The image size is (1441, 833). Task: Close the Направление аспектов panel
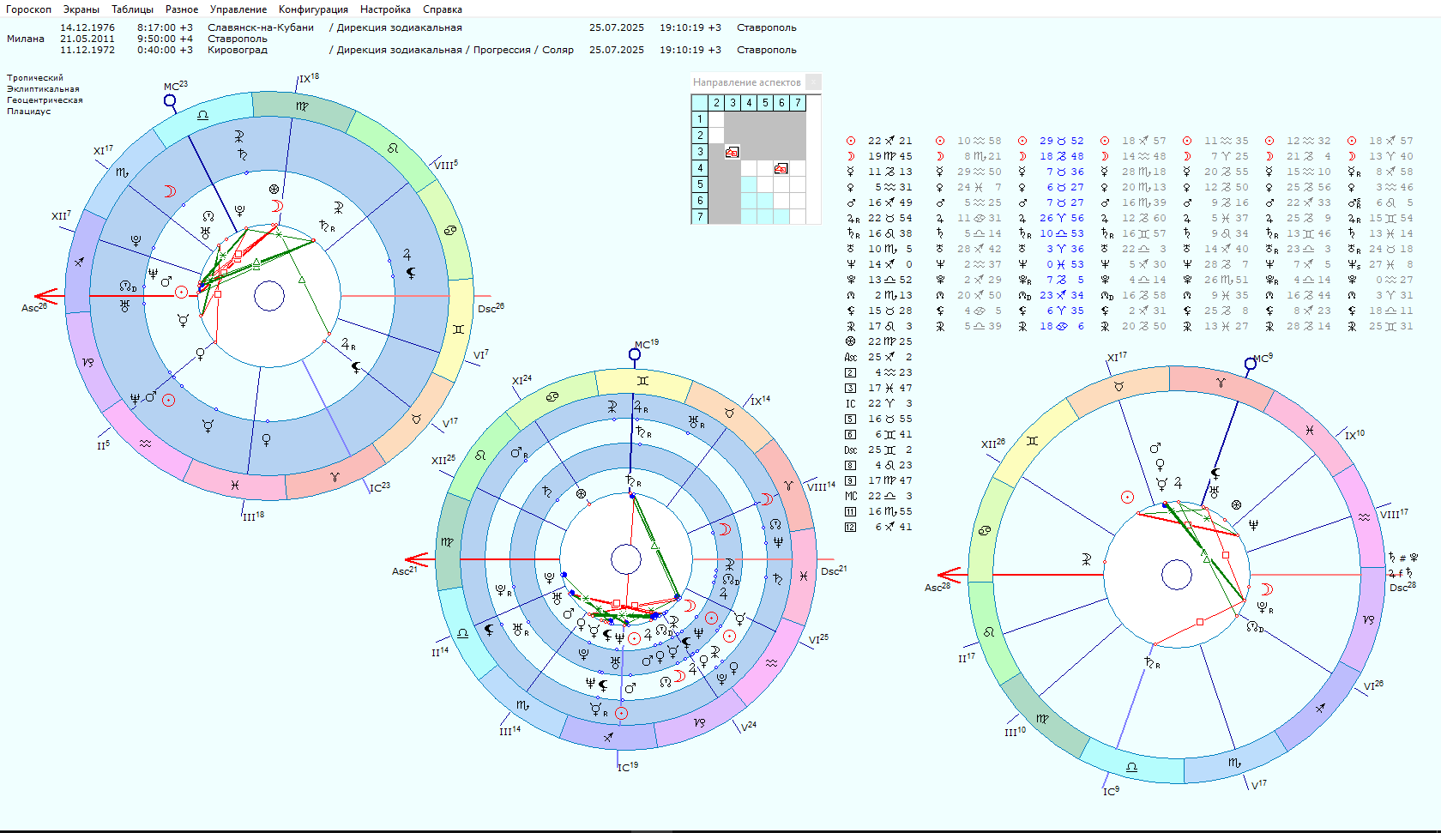813,82
